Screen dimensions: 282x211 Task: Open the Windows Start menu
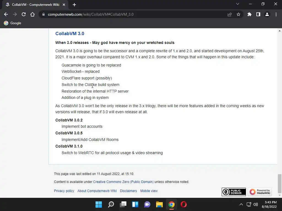pyautogui.click(x=99, y=204)
